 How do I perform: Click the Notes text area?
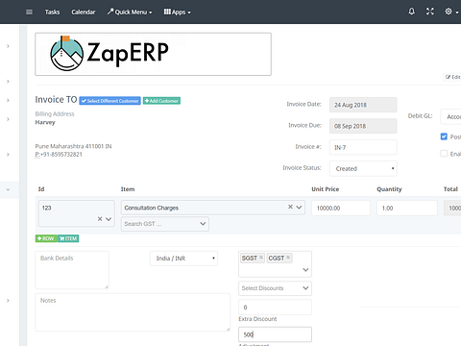click(x=133, y=312)
